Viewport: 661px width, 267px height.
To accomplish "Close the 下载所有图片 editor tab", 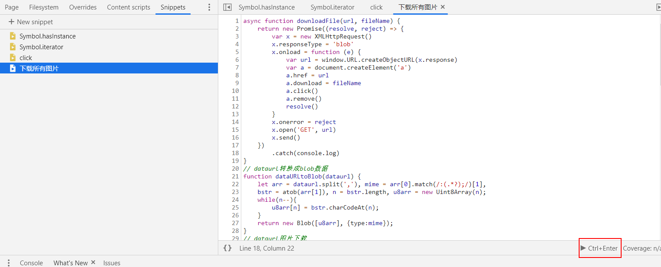I will click(x=443, y=7).
